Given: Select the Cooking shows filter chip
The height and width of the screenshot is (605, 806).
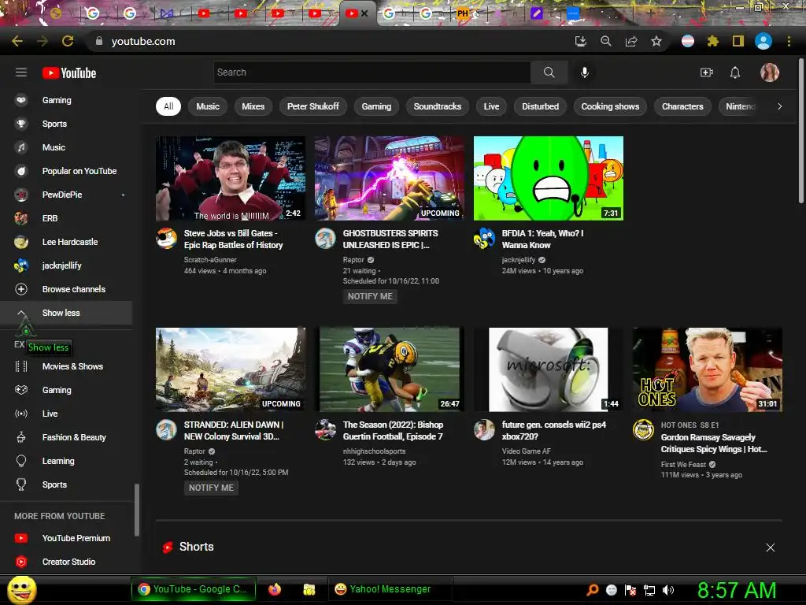Looking at the screenshot, I should click(610, 106).
